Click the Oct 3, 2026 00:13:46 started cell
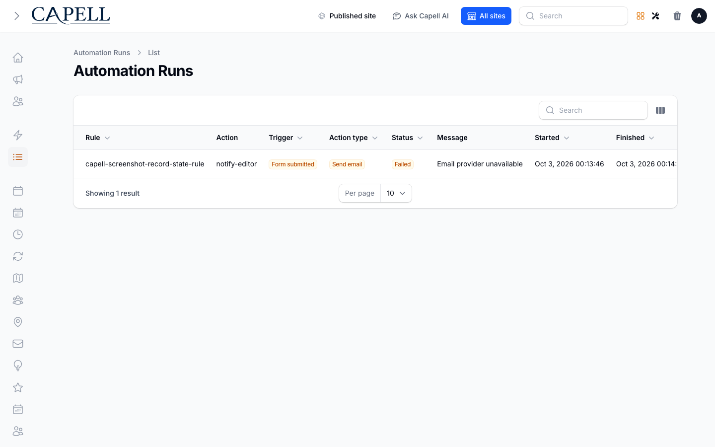The height and width of the screenshot is (447, 715). (570, 164)
